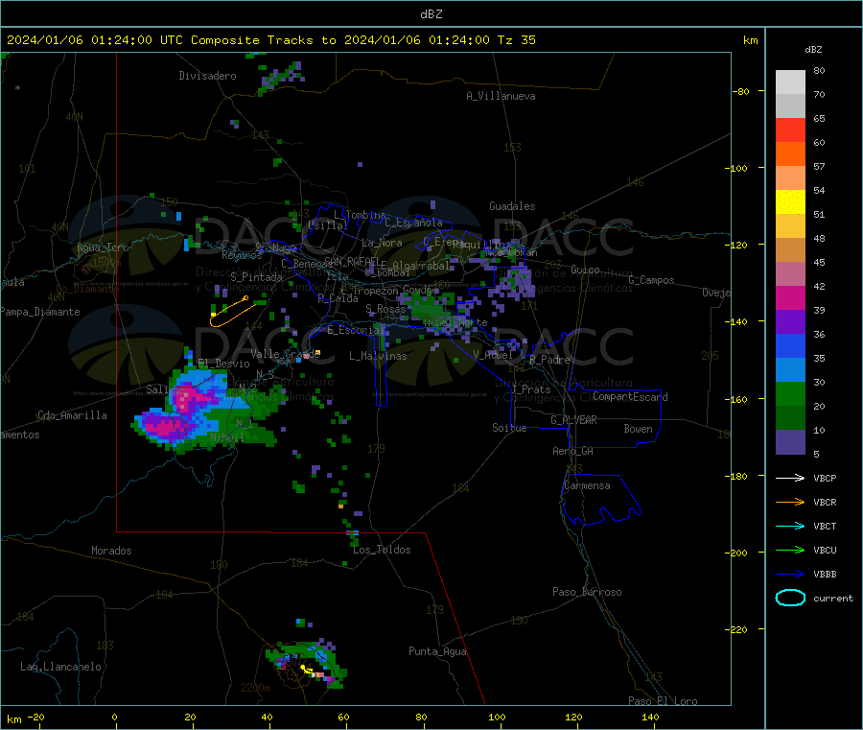Click the 'Soitue' map label
This screenshot has height=730, width=863.
pyautogui.click(x=509, y=428)
